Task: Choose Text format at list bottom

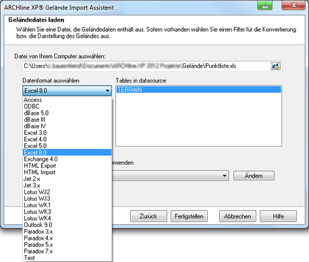Action: click(x=67, y=258)
